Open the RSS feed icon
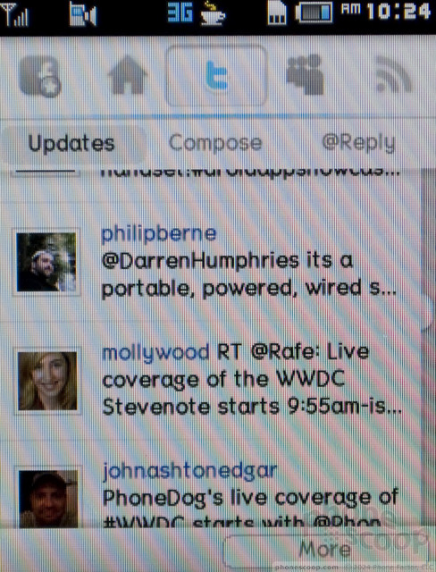 394,74
